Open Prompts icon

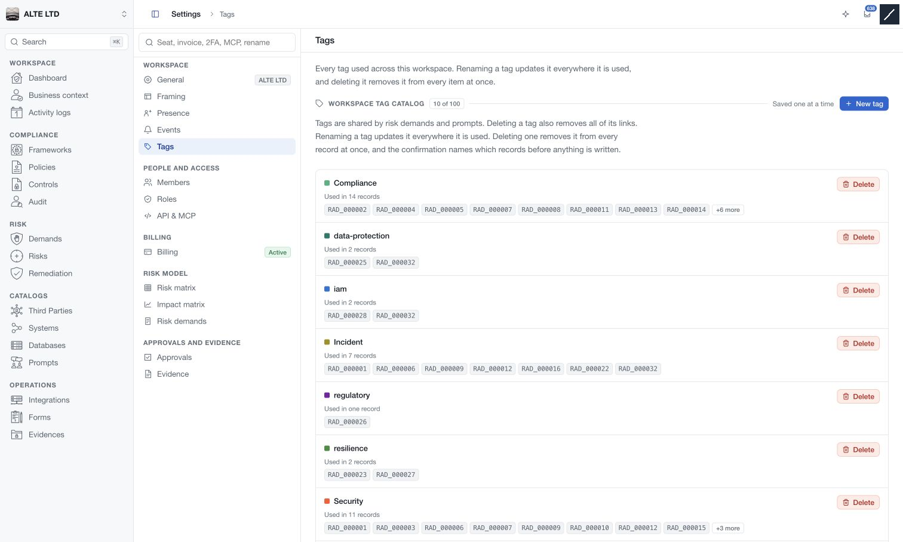17,363
